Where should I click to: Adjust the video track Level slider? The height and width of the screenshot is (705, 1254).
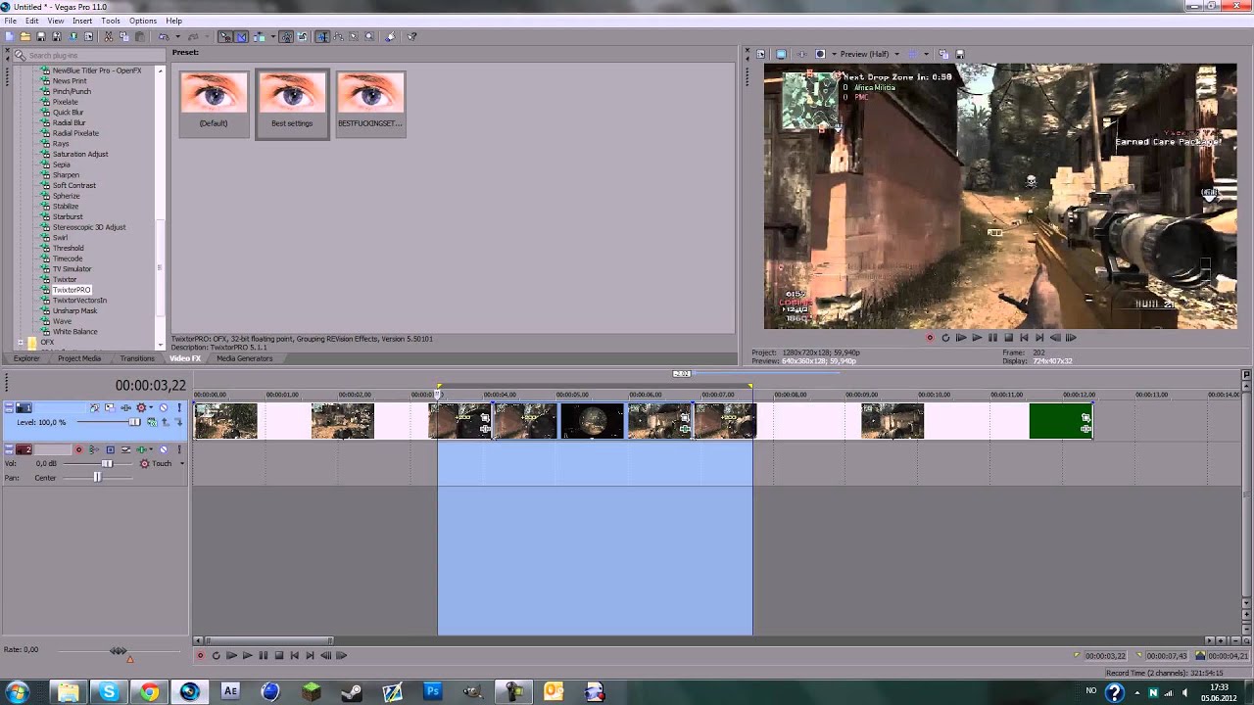[x=134, y=422]
